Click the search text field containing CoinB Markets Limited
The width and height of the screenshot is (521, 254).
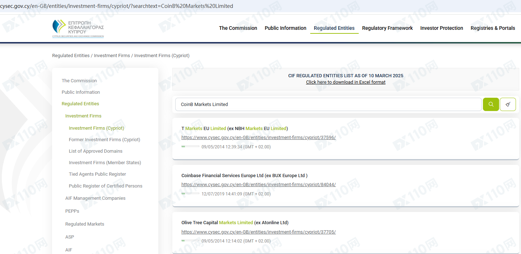(x=328, y=104)
